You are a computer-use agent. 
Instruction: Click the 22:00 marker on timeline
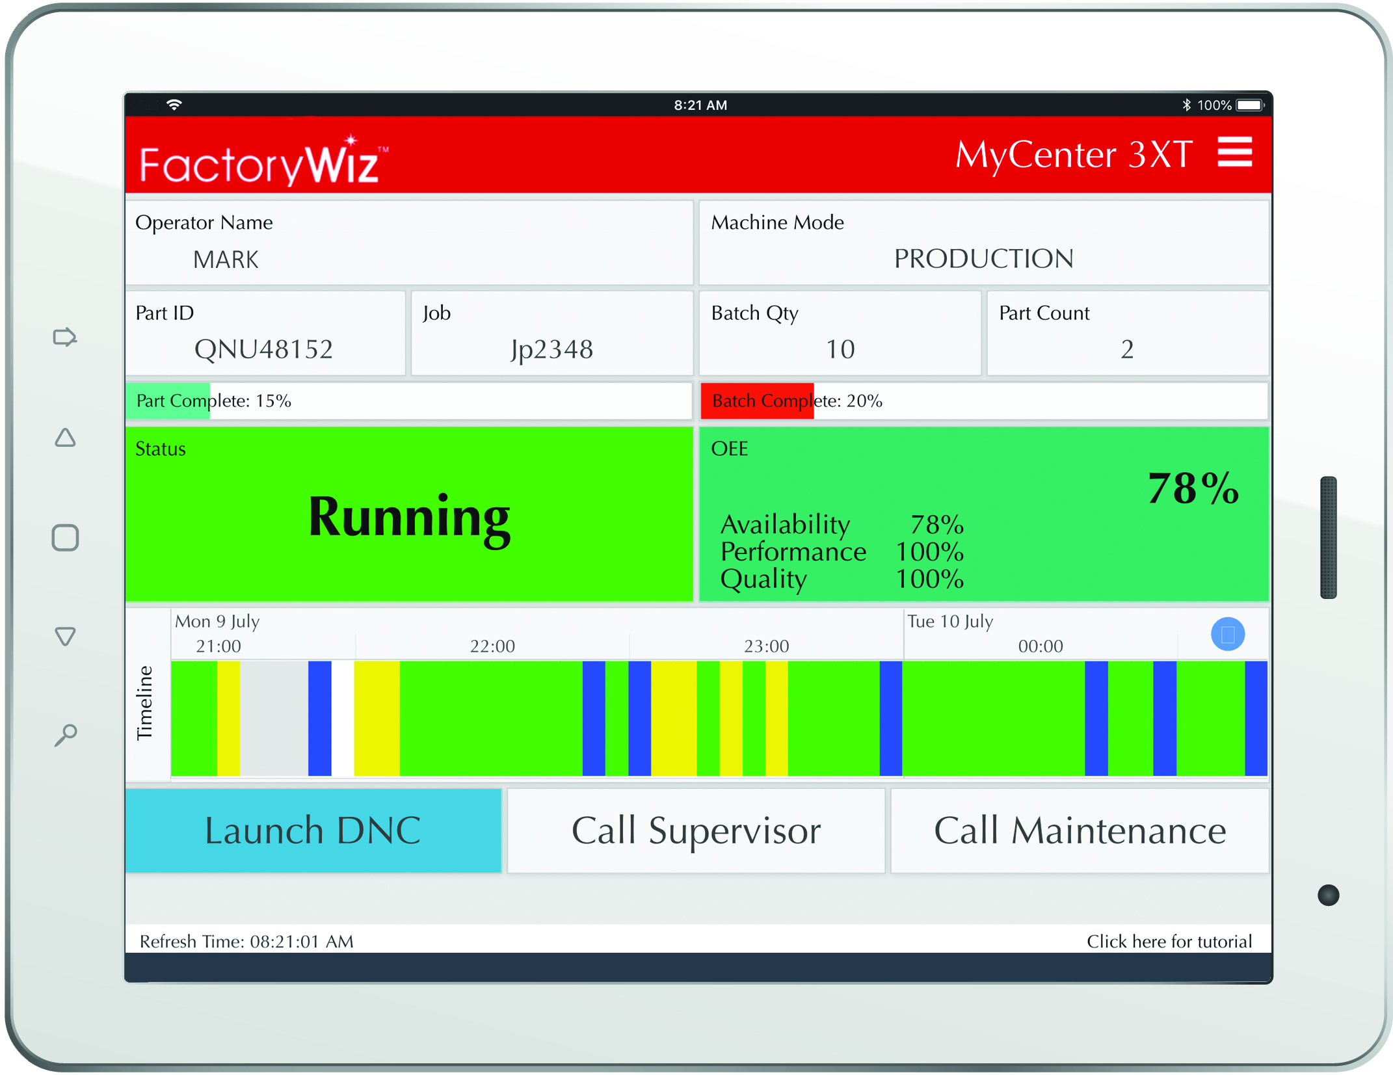[492, 646]
